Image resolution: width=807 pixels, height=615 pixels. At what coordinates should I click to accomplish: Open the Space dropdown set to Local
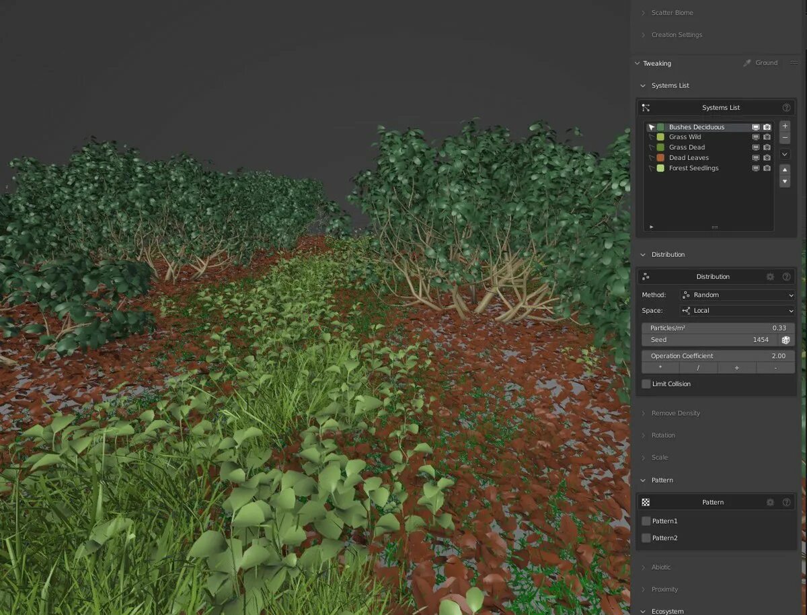pyautogui.click(x=736, y=310)
